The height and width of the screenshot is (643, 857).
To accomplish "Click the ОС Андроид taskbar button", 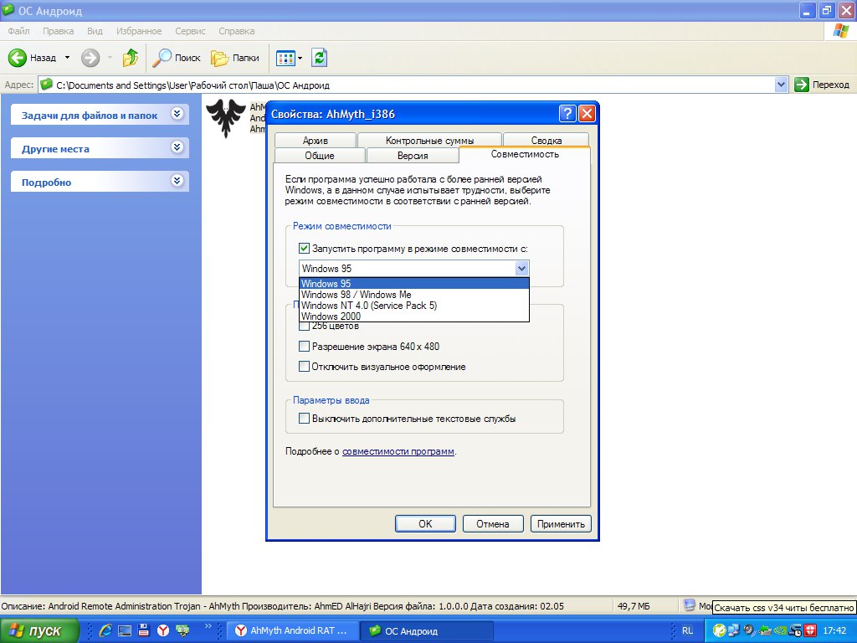I will (x=426, y=630).
